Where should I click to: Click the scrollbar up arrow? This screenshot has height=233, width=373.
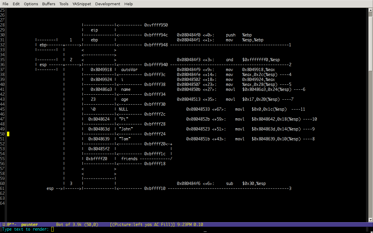370,10
